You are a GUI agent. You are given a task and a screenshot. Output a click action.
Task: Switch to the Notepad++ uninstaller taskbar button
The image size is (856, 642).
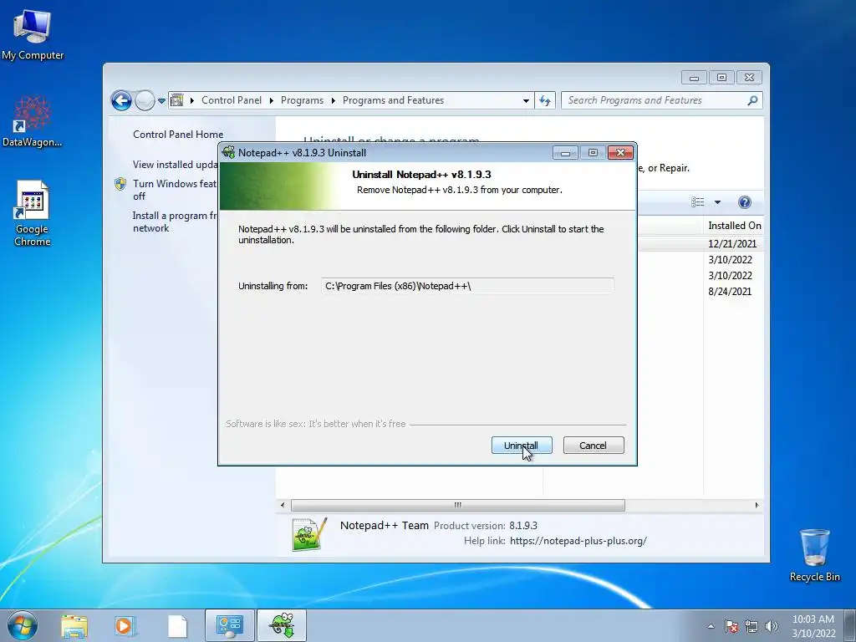[x=282, y=625]
